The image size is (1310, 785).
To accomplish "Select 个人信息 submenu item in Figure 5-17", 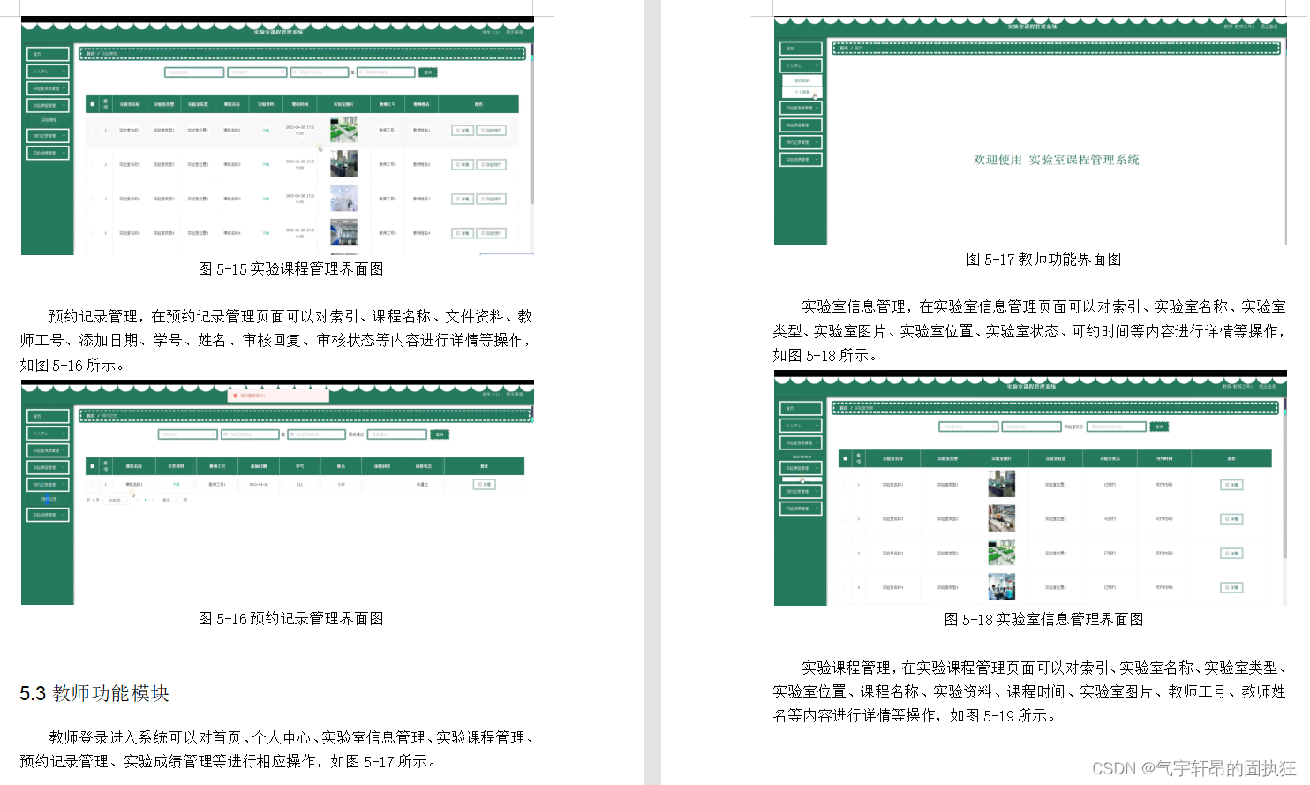I will point(802,92).
